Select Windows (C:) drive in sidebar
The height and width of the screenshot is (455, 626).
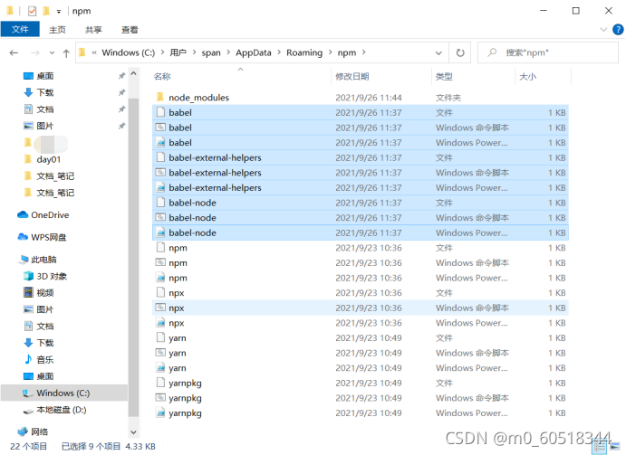(63, 393)
